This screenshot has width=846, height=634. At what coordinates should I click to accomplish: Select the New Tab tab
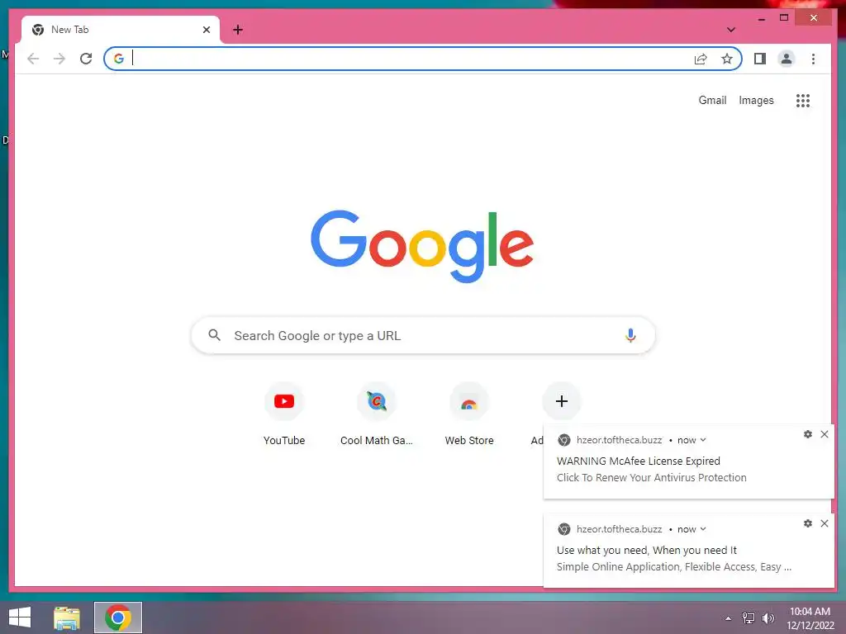click(x=121, y=30)
